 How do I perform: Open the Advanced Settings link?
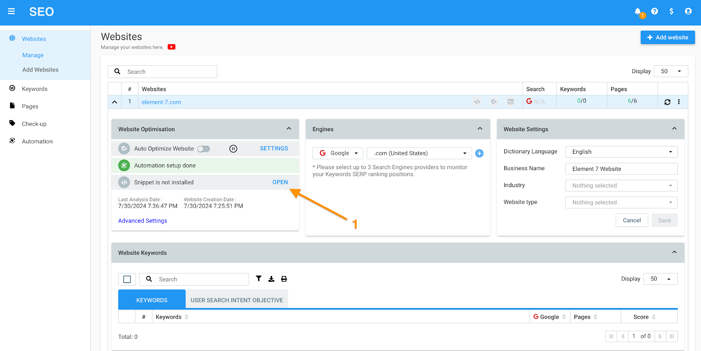pos(142,221)
